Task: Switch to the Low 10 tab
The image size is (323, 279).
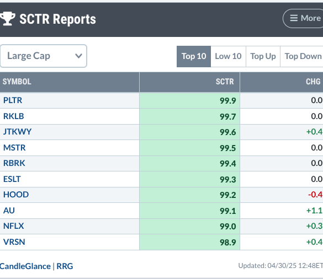Action: pyautogui.click(x=228, y=56)
